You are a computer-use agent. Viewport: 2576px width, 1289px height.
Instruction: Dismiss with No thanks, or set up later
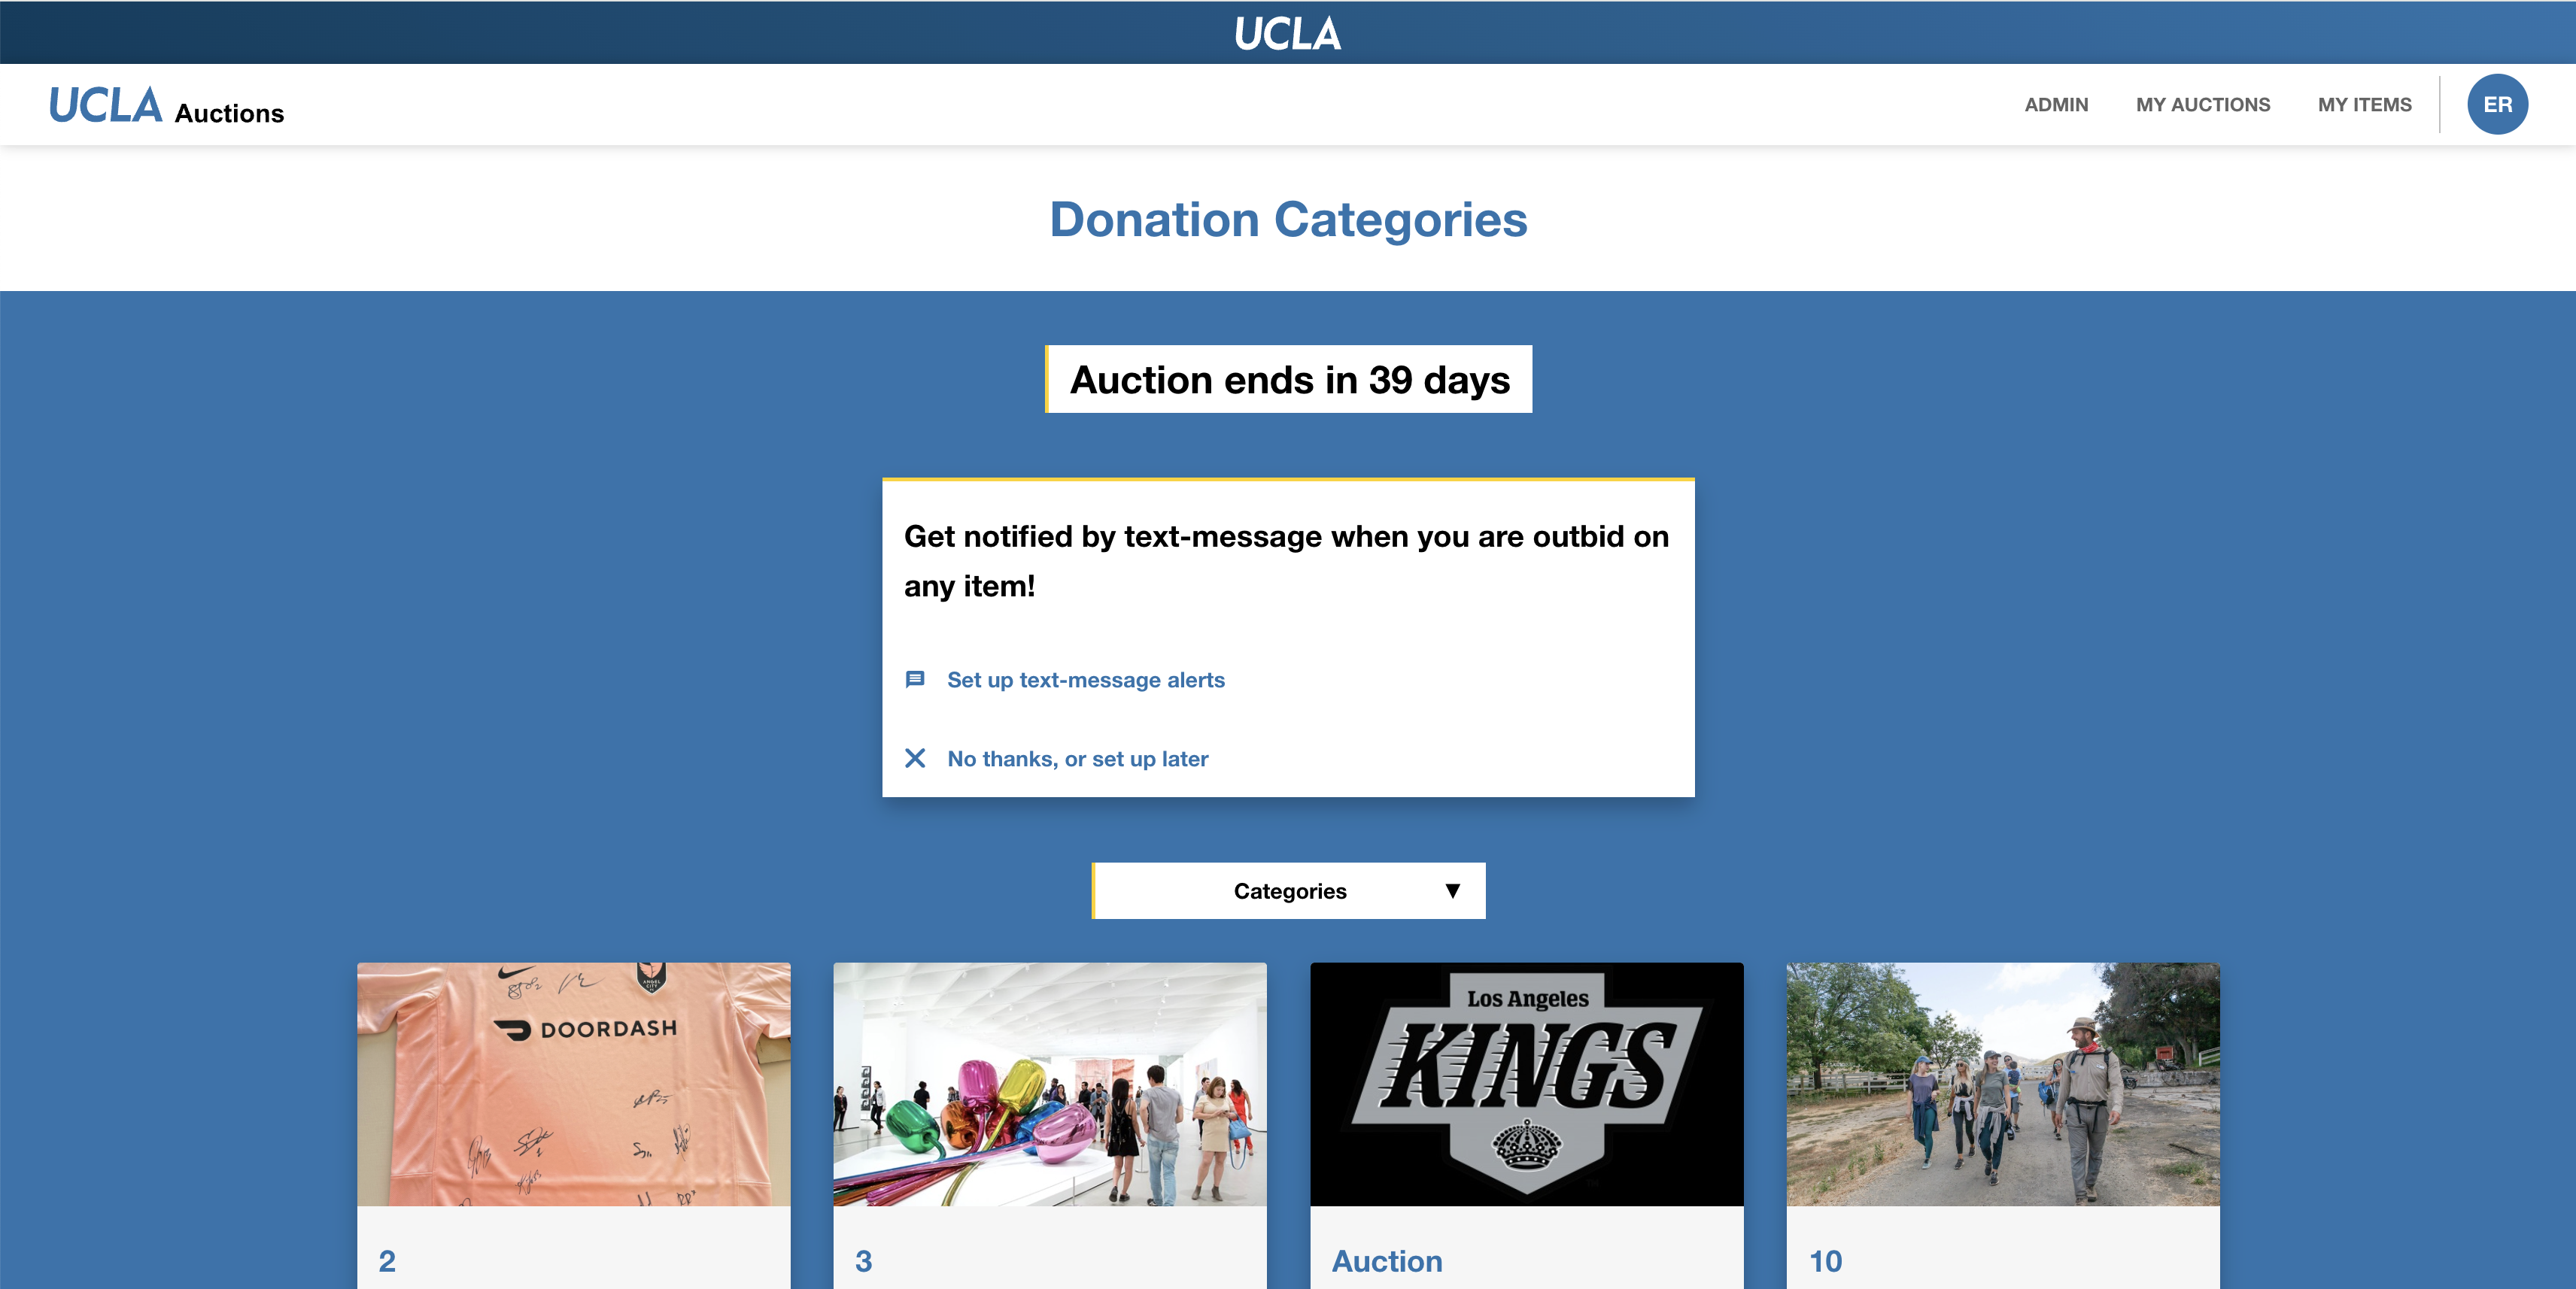[1078, 758]
